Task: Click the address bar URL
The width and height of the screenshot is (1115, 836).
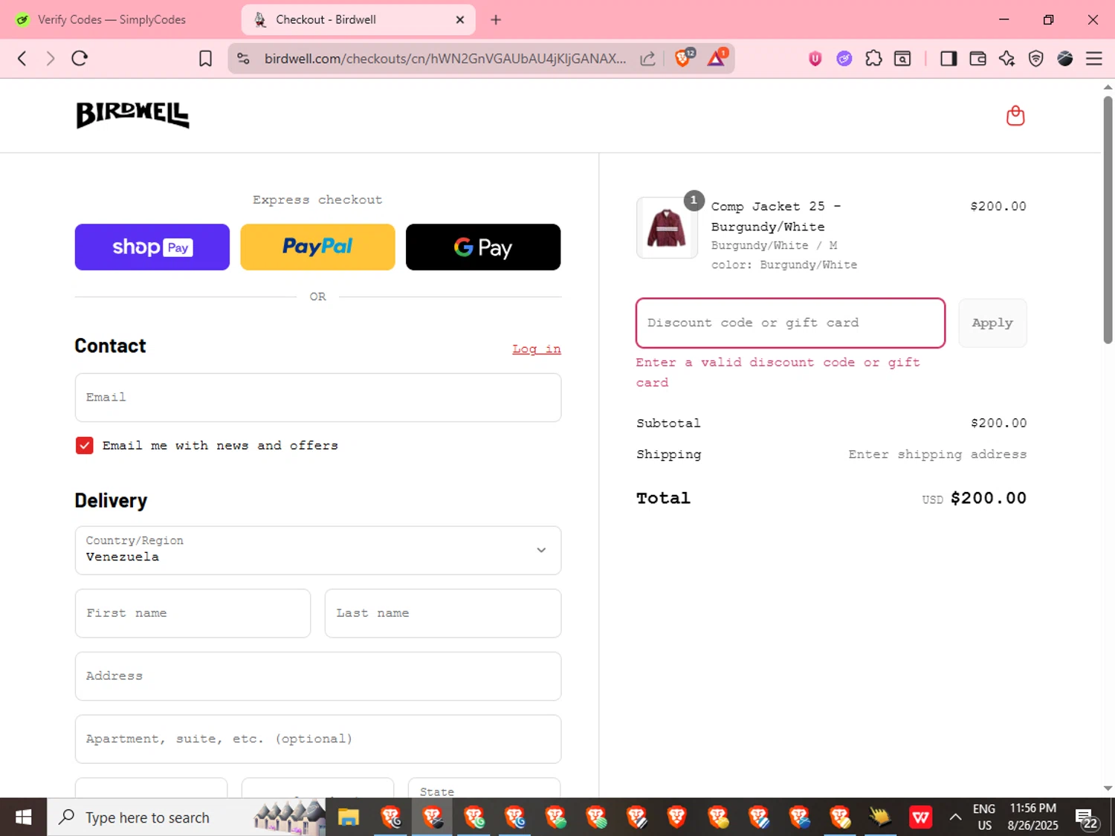Action: (x=445, y=59)
